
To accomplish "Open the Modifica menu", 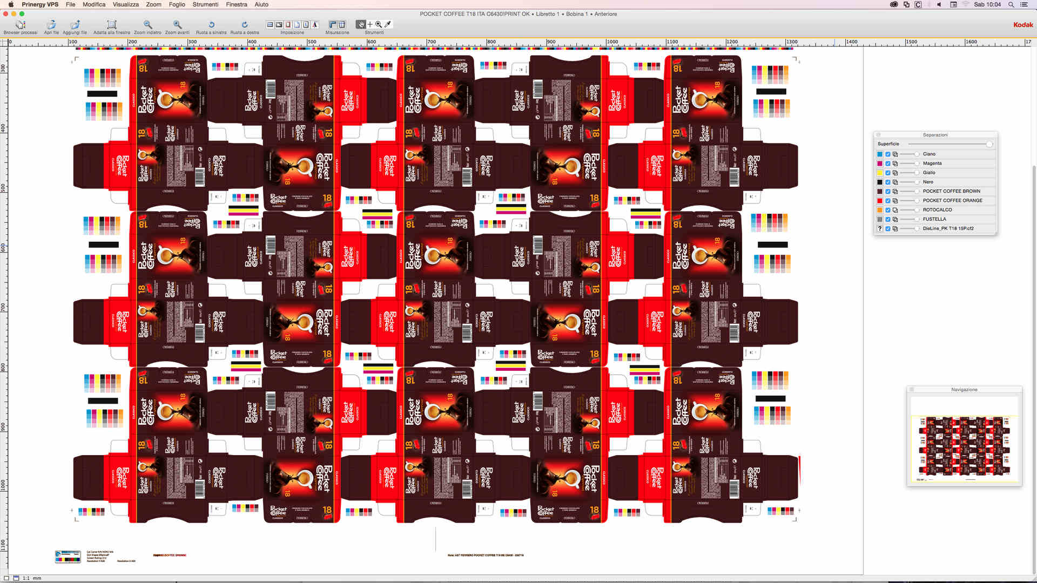I will pos(94,4).
